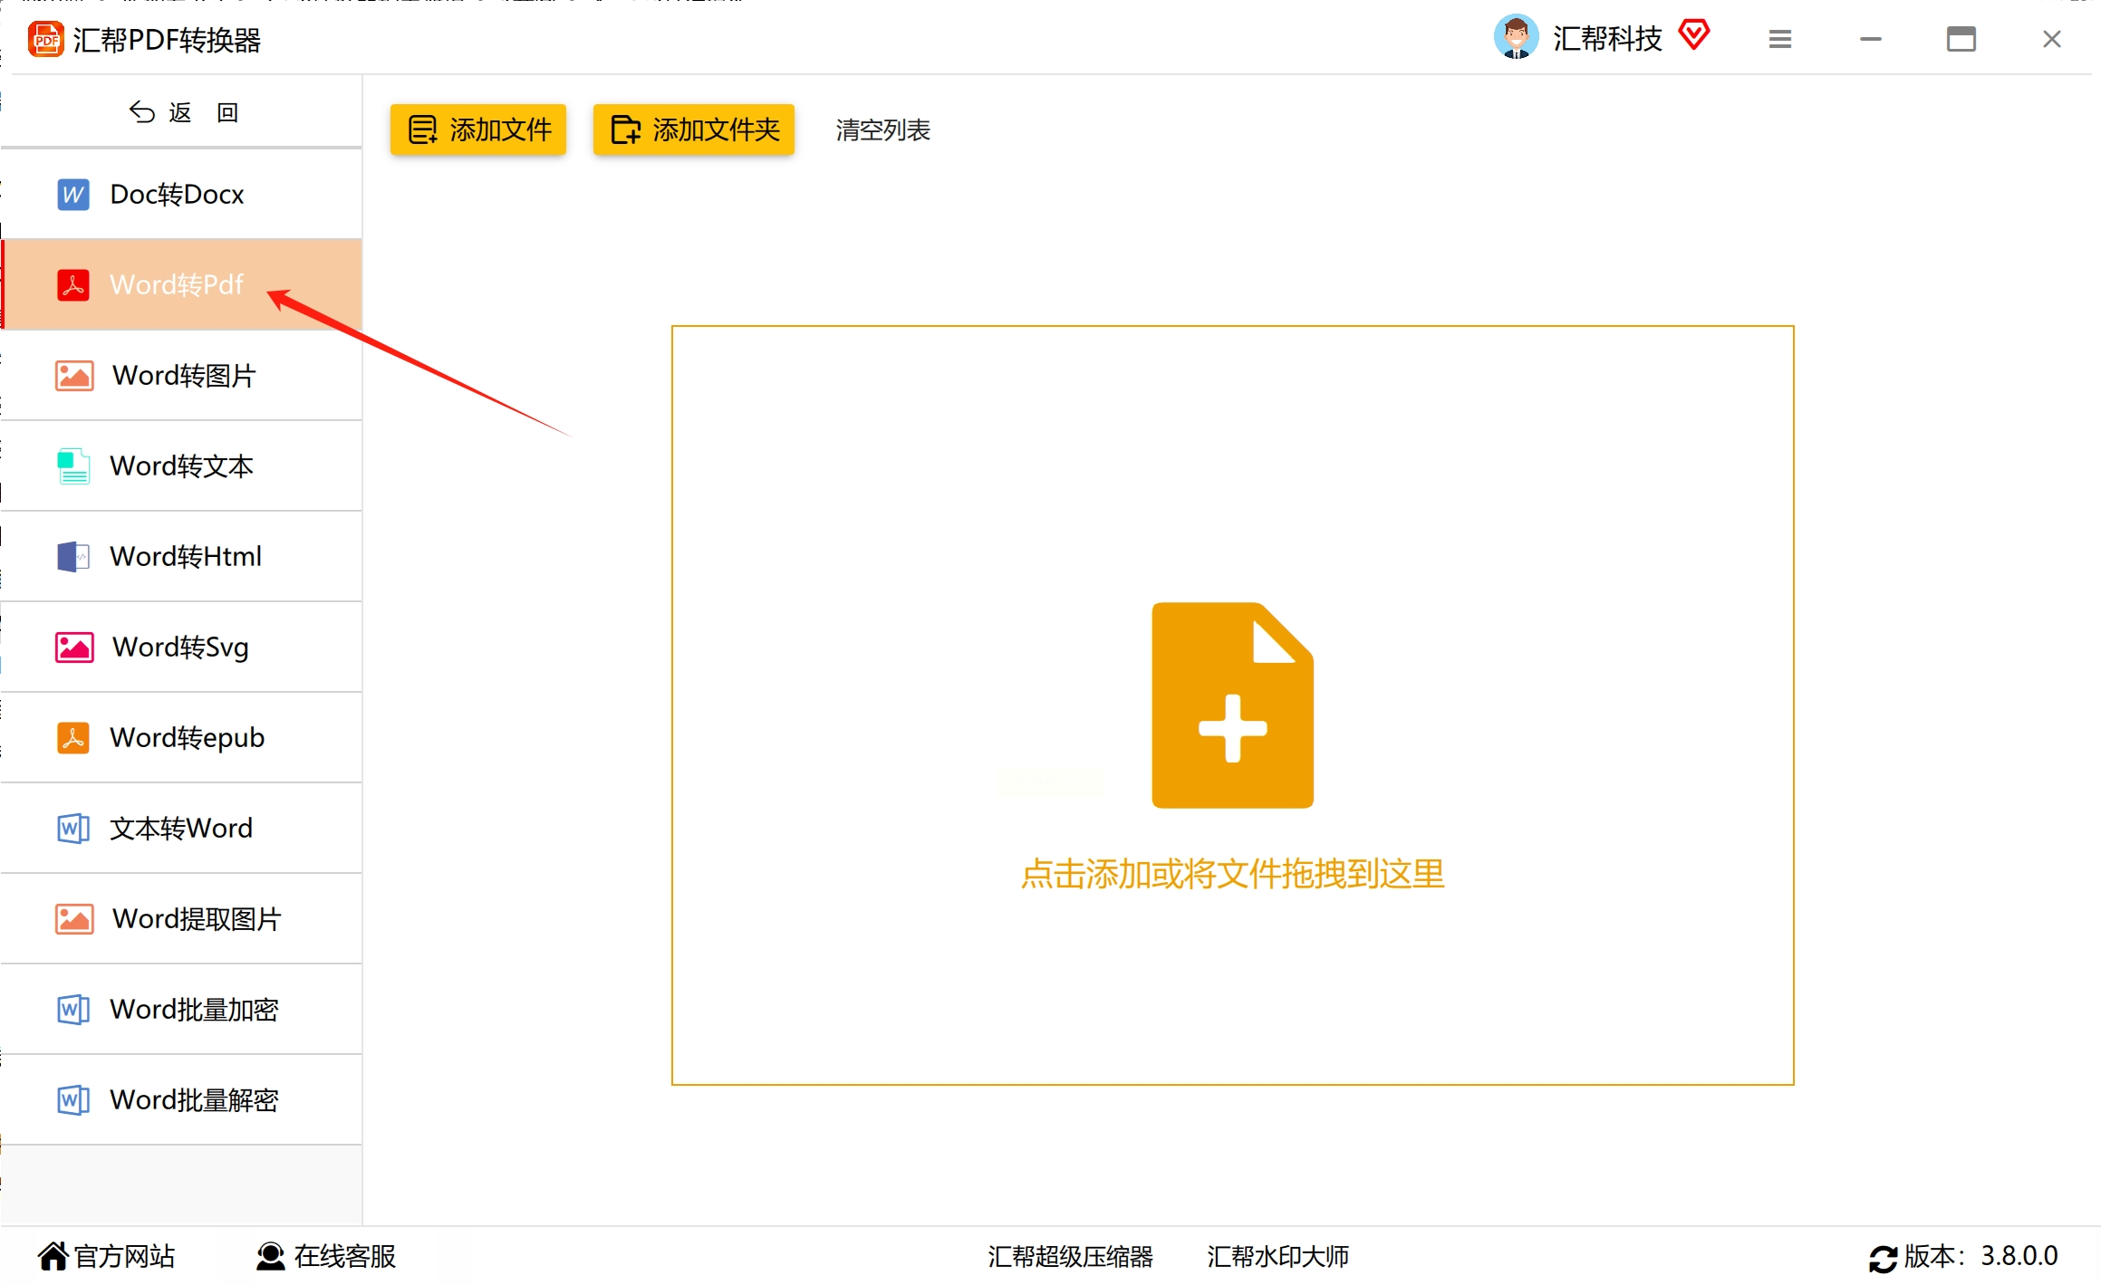Click the Word转Html icon
The width and height of the screenshot is (2101, 1285).
tap(73, 557)
